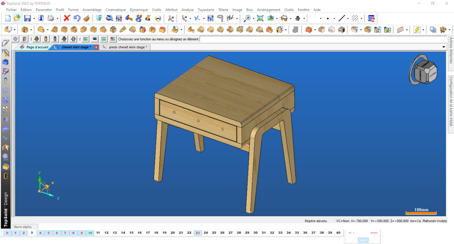454x244 pixels.
Task: Select the wood context icon in the left sidebar
Action: click(x=5, y=167)
